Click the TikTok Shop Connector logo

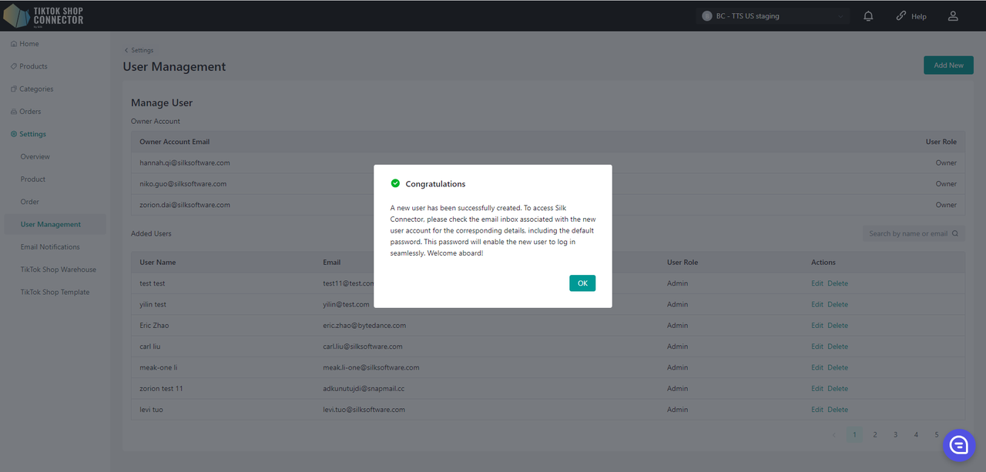tap(44, 15)
